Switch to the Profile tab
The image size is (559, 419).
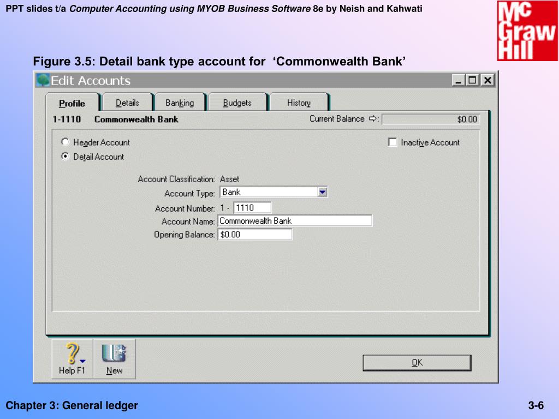72,103
